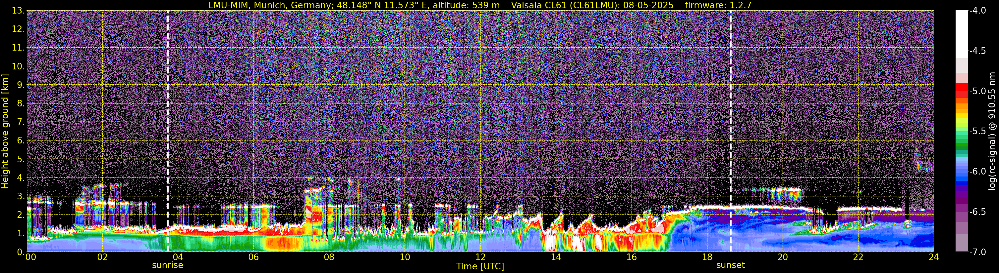
Task: Click the small cloud feature at 4.5 km near 23:30 UTC
Action: [920, 166]
